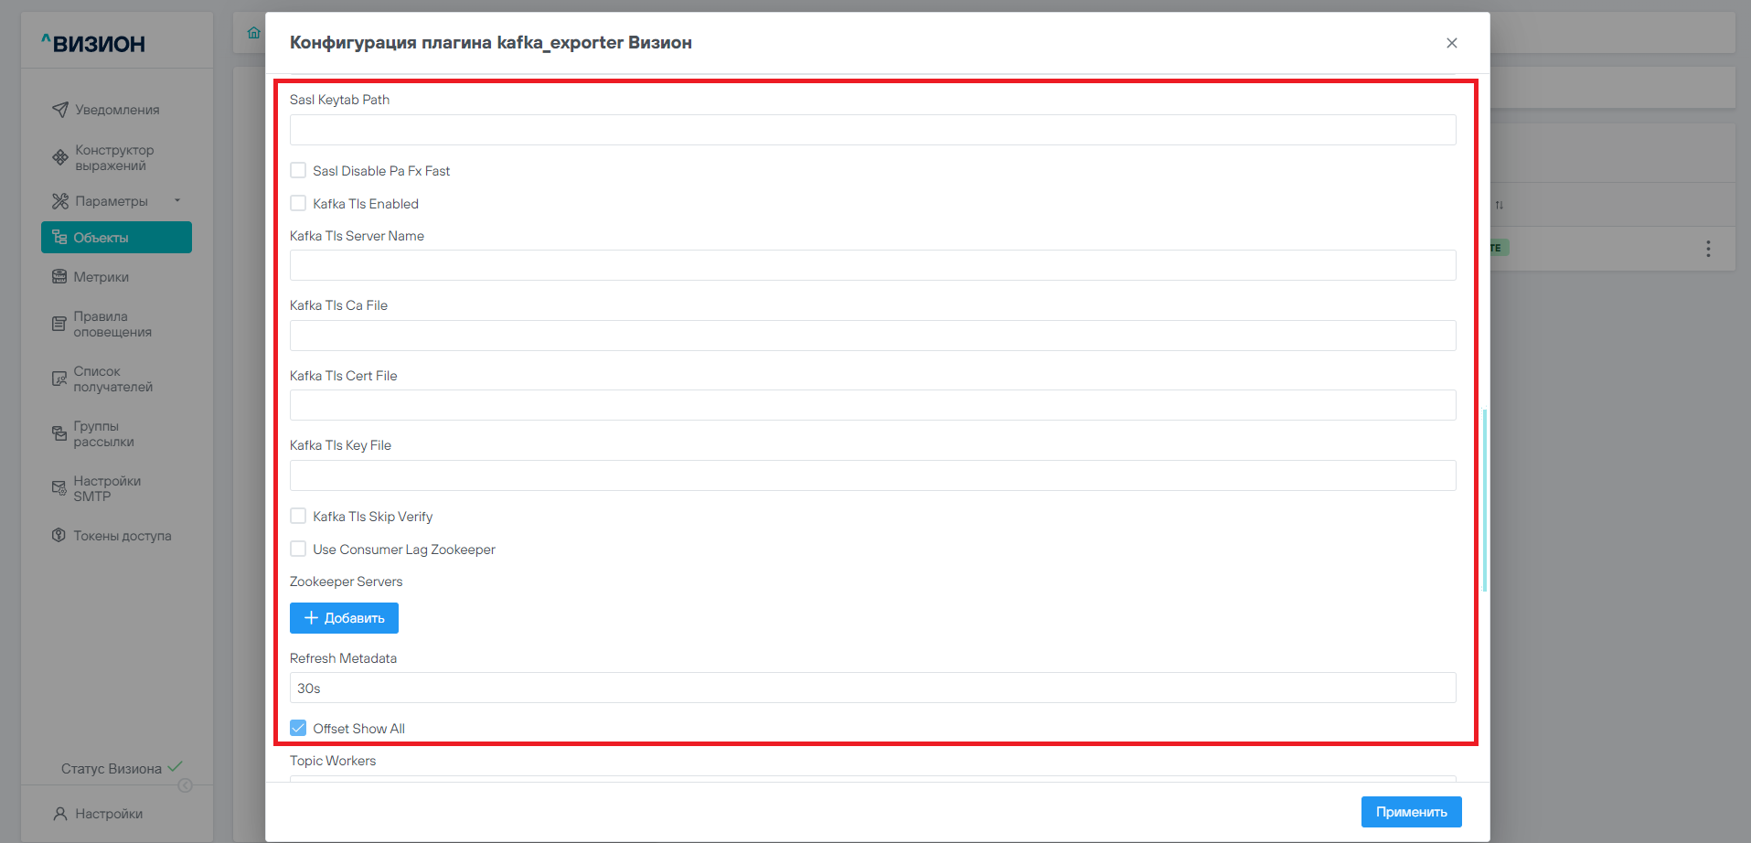Click the dialog title Конфигурация плагина kafka_exporter Визион
1751x843 pixels.
click(491, 43)
